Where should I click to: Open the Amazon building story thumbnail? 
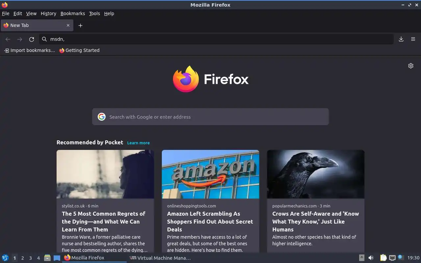210,174
